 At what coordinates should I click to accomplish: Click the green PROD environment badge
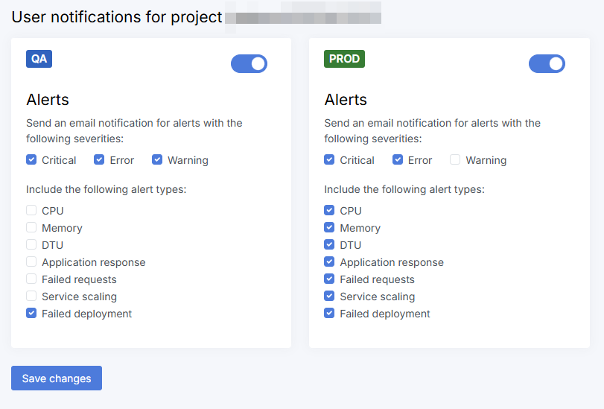(x=344, y=59)
